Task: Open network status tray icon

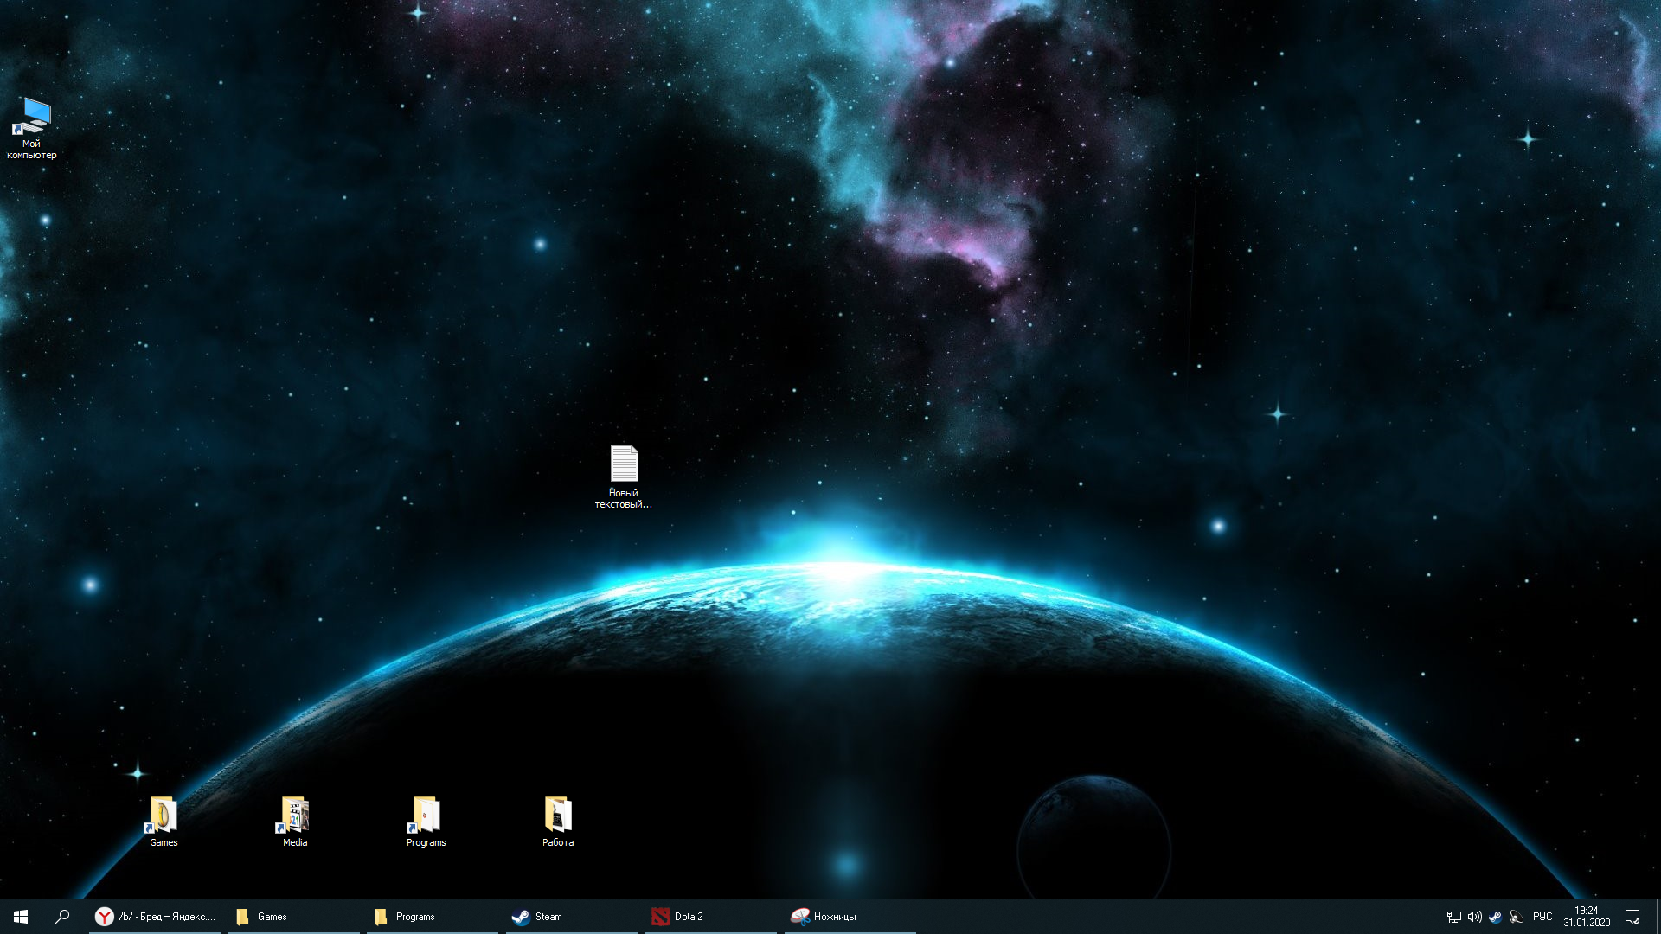Action: pos(1454,917)
